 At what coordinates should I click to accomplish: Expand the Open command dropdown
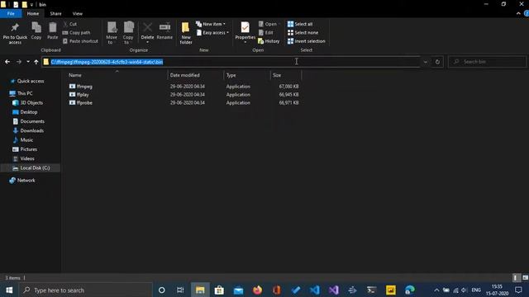[279, 24]
